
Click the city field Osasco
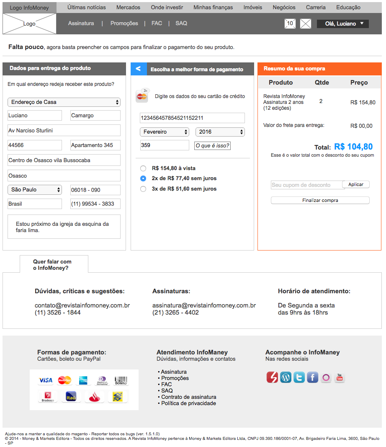[64, 176]
